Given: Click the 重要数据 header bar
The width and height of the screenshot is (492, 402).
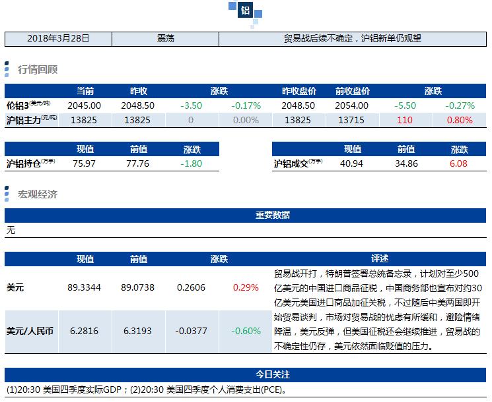Looking at the screenshot, I should tap(246, 215).
